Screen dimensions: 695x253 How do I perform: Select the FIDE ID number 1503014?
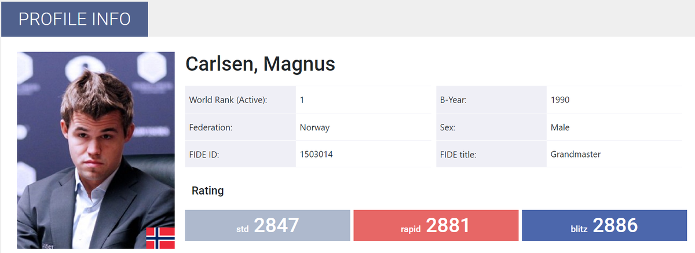(x=316, y=154)
